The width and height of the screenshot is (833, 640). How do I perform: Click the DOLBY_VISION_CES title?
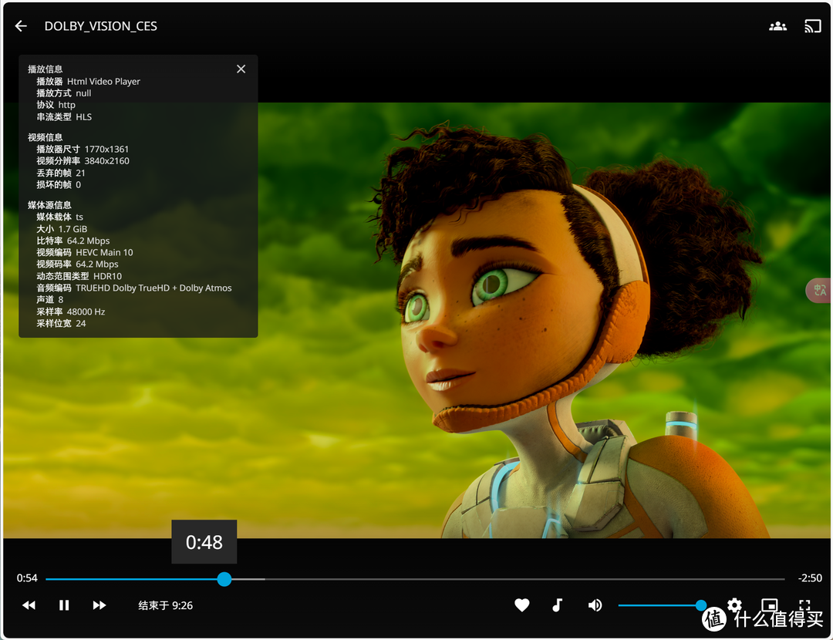(x=100, y=26)
